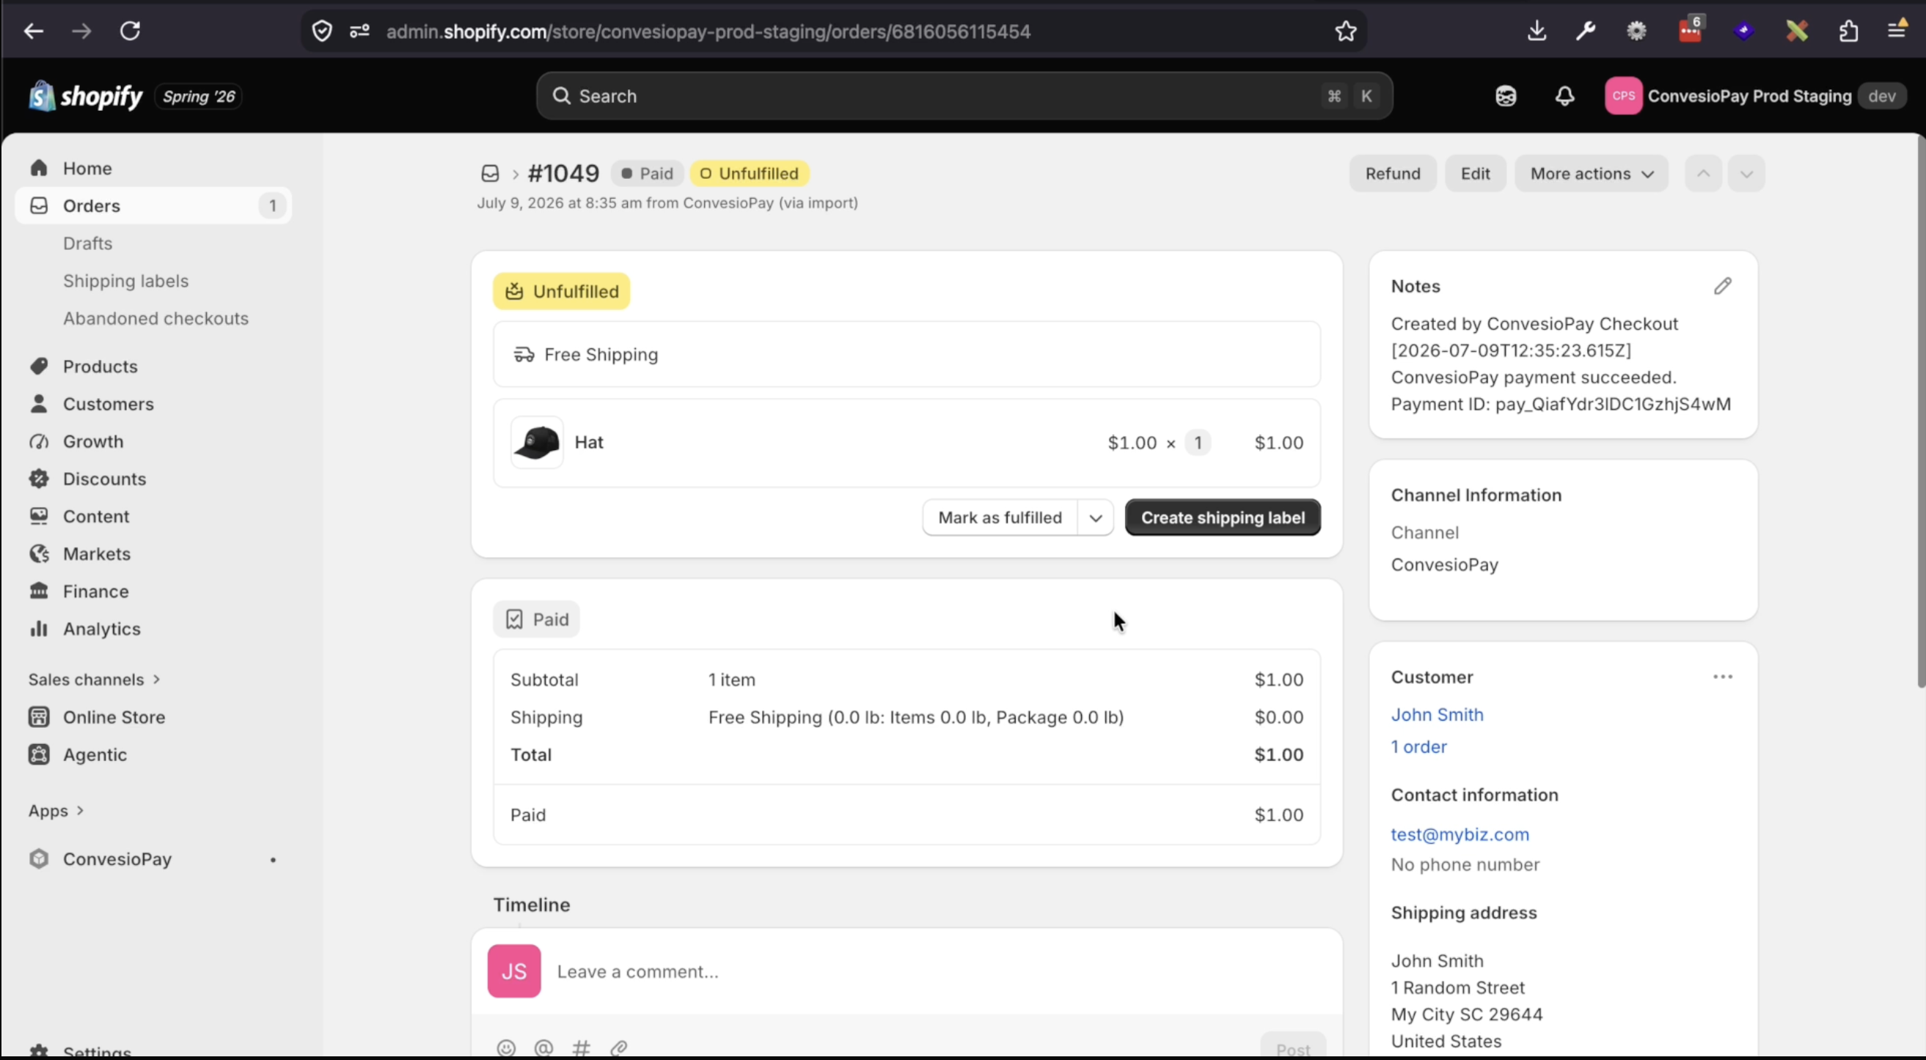Screen dimensions: 1926x1060
Task: Expand the More actions dropdown
Action: [x=1592, y=174]
